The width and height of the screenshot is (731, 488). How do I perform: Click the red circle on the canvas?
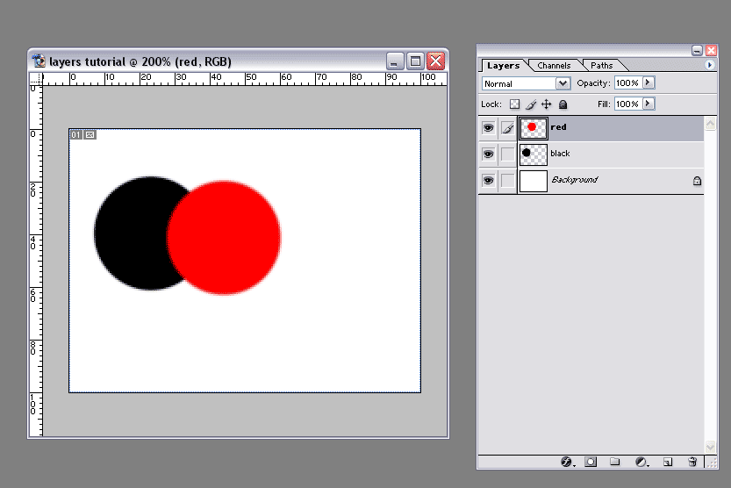tap(230, 238)
